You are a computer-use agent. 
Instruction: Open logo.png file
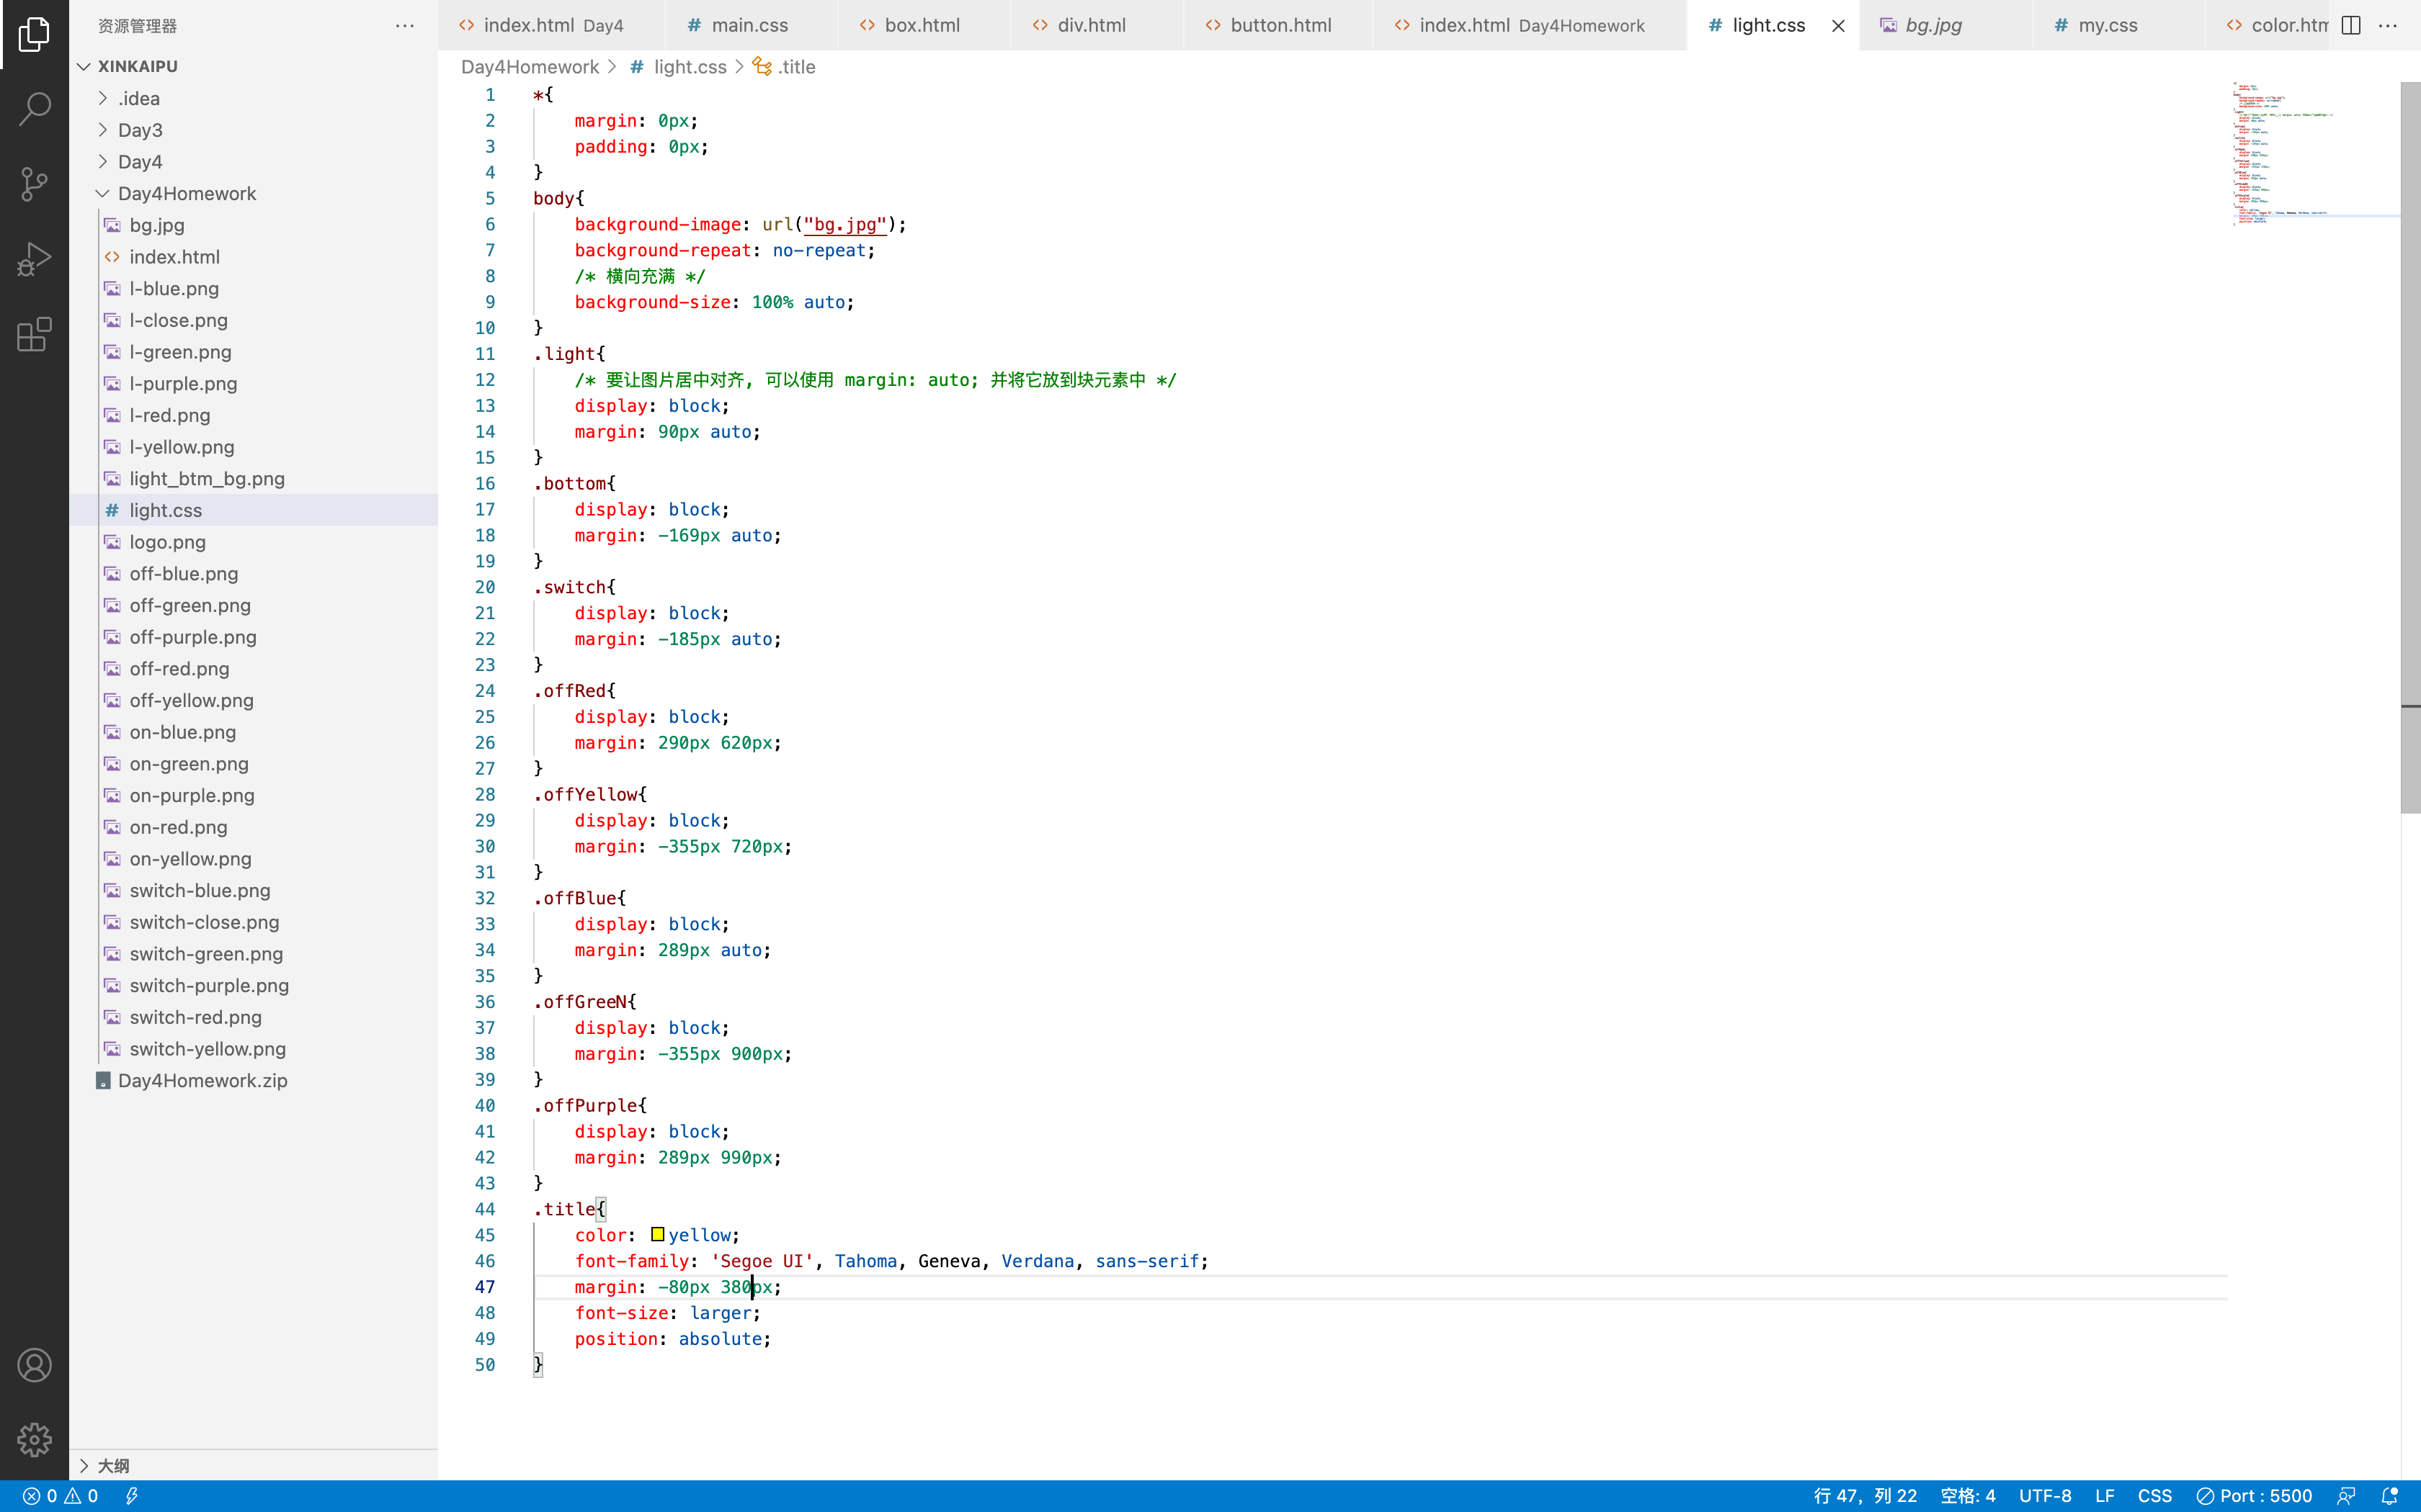167,542
